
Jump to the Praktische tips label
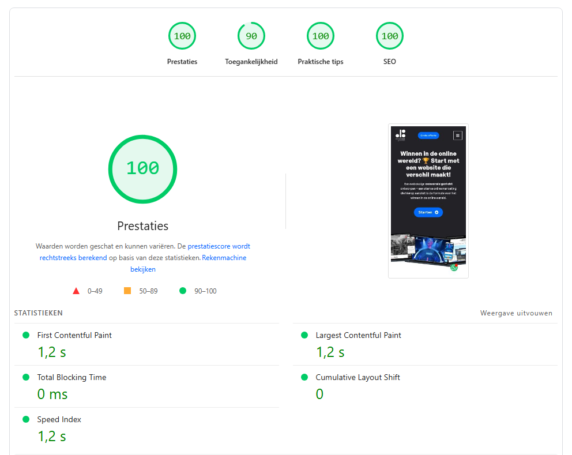[321, 62]
